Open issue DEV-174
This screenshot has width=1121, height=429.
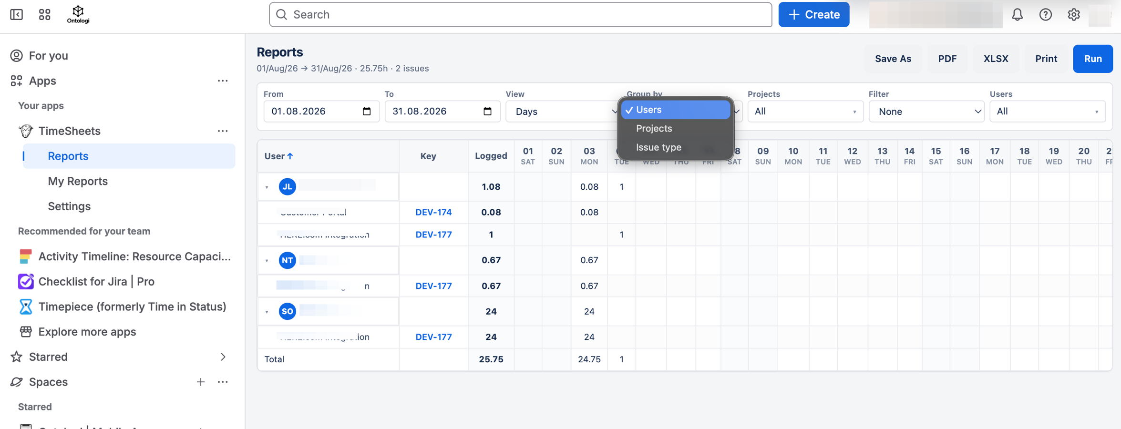(433, 212)
